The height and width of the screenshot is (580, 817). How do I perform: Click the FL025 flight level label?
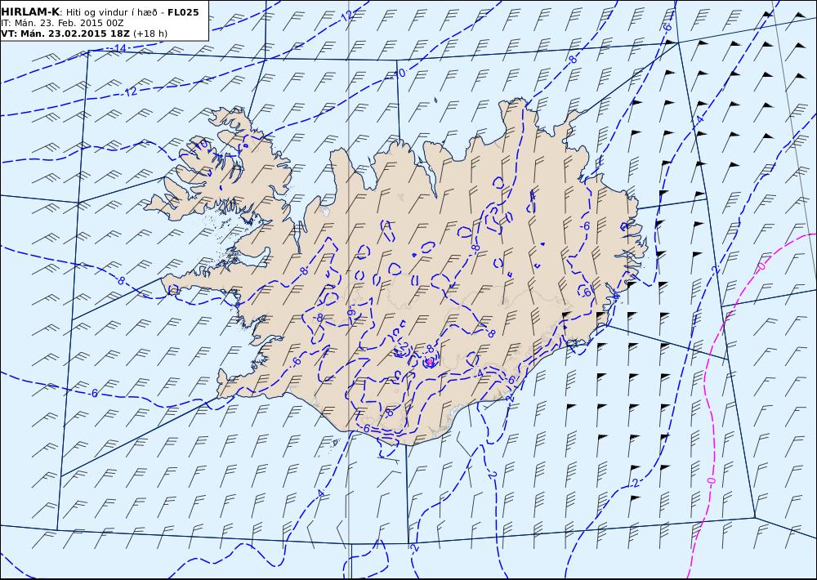[183, 12]
